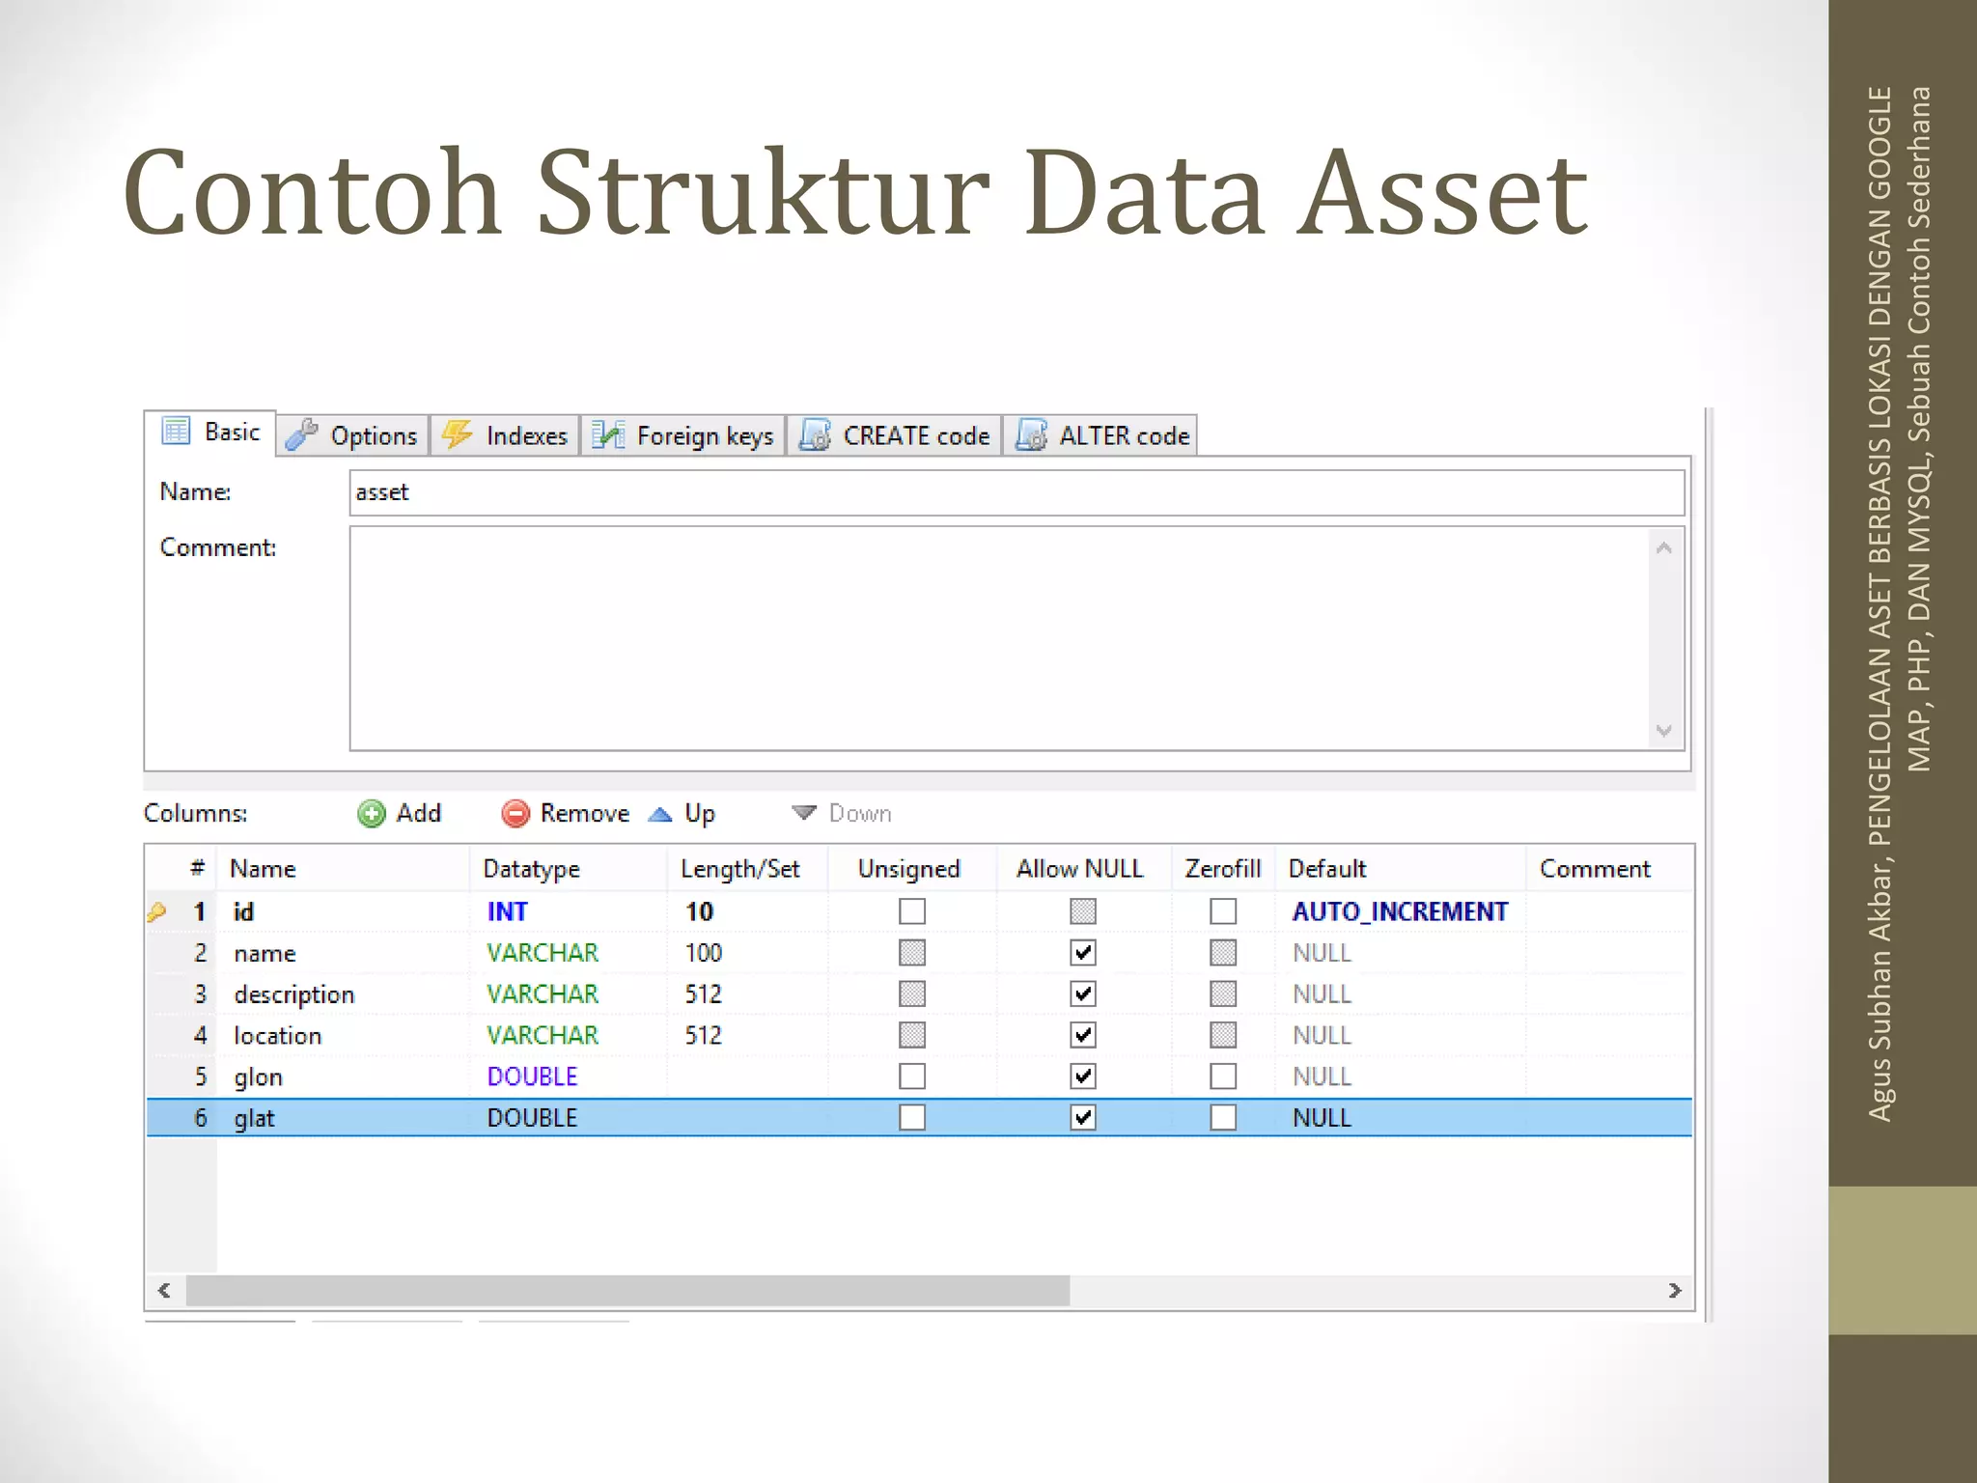Image resolution: width=1977 pixels, height=1483 pixels.
Task: Click the Foreign keys tab icon
Action: click(608, 435)
